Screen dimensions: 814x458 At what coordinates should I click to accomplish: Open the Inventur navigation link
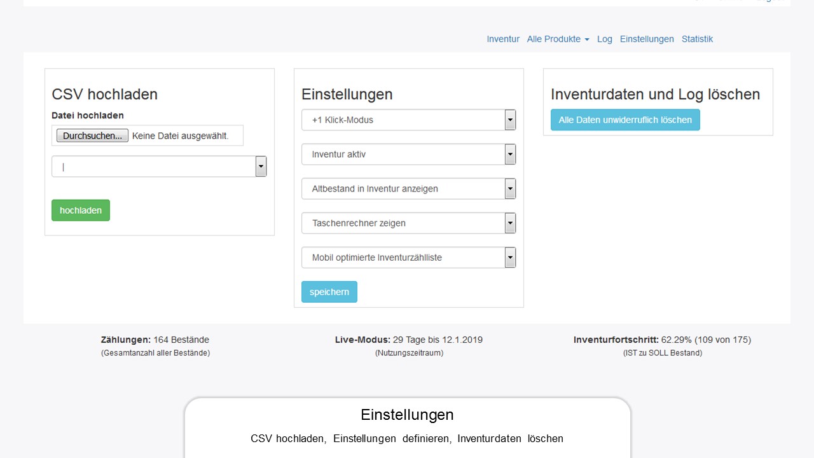[503, 39]
